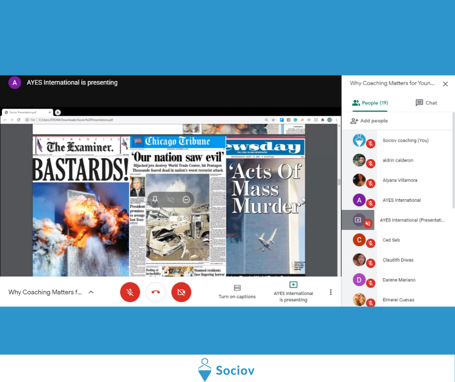455x382 pixels.
Task: Click the mute icon on the presentation overlay
Action: point(170,199)
